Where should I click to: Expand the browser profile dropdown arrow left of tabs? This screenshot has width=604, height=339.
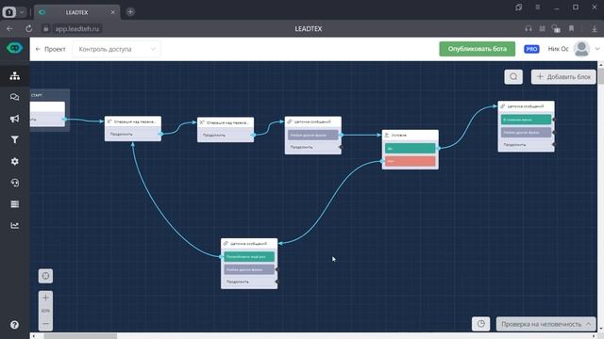(22, 12)
